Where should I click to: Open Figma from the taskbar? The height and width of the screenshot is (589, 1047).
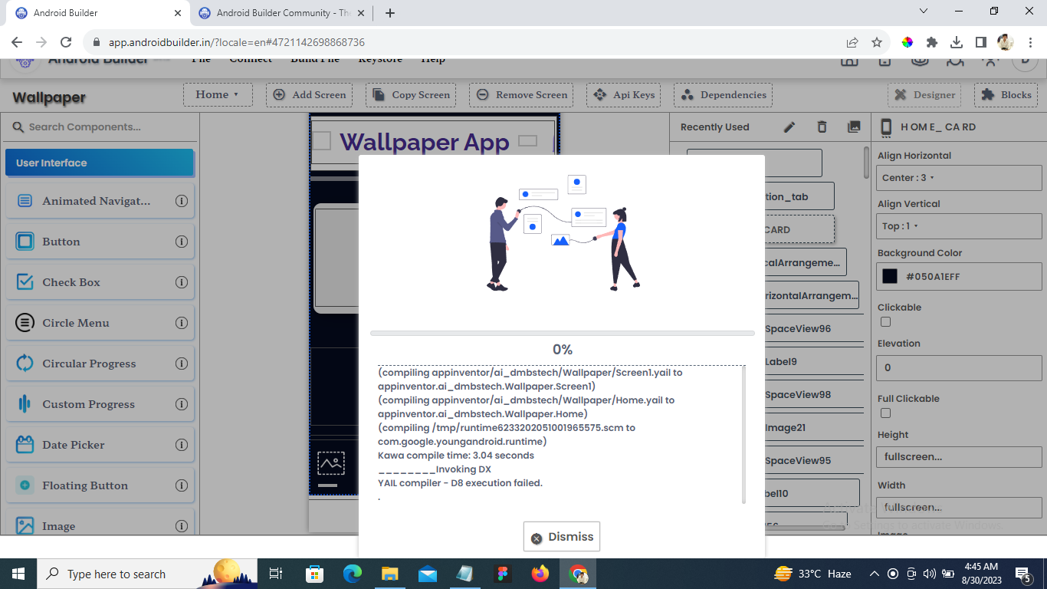coord(503,574)
